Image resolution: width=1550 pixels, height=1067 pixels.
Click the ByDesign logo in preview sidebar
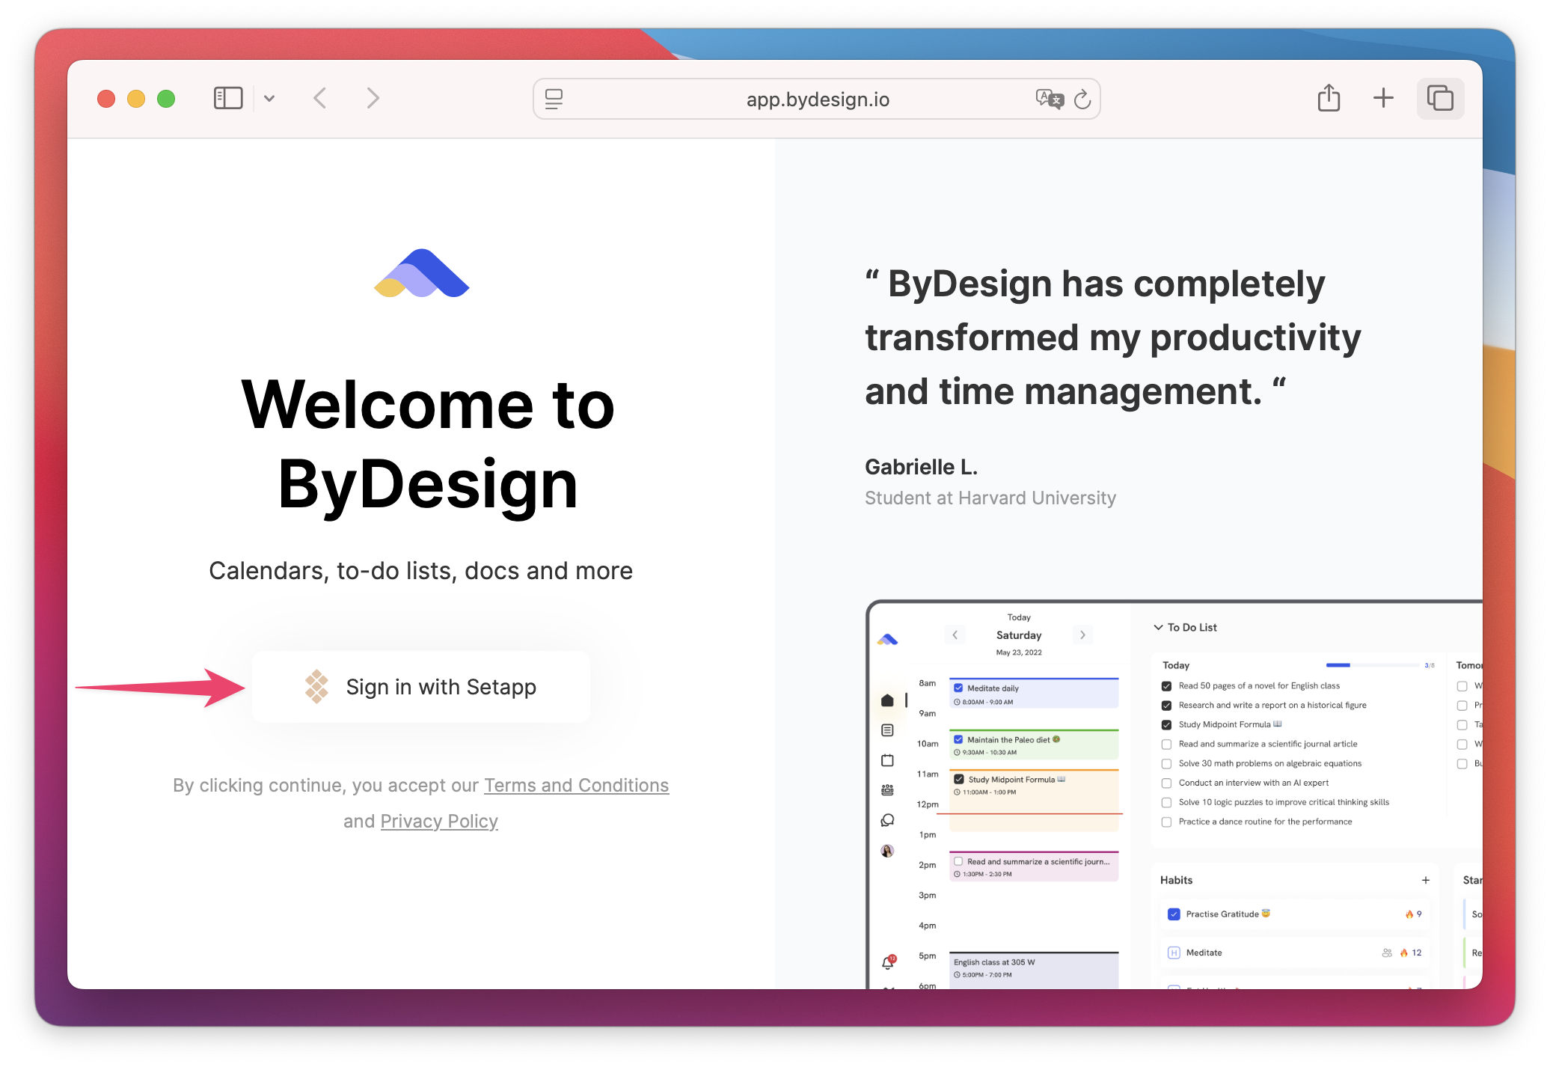click(887, 640)
